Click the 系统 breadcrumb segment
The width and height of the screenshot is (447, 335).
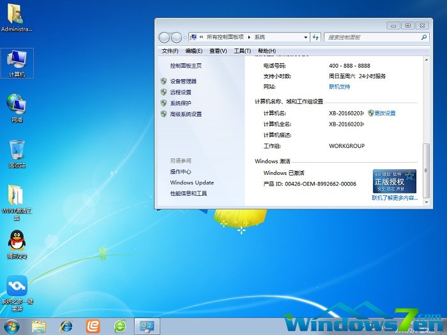point(260,37)
